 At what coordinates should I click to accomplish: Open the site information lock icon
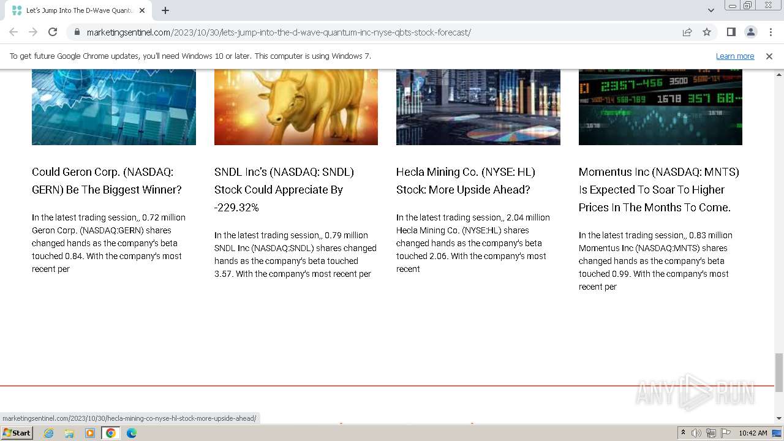(77, 32)
